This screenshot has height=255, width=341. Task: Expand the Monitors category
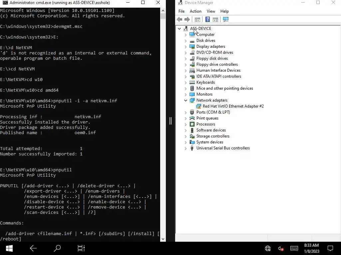(x=185, y=95)
